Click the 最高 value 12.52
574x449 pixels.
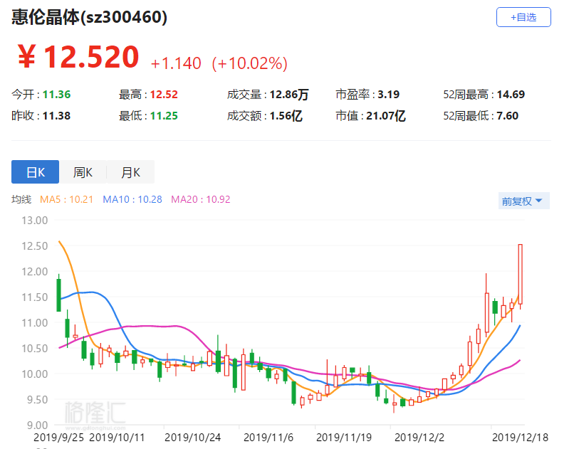click(x=164, y=95)
